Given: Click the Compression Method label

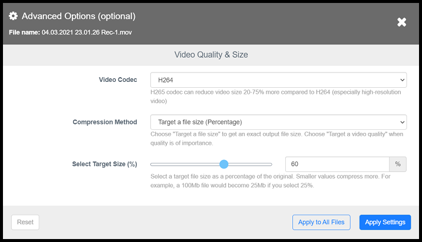Looking at the screenshot, I should click(105, 122).
